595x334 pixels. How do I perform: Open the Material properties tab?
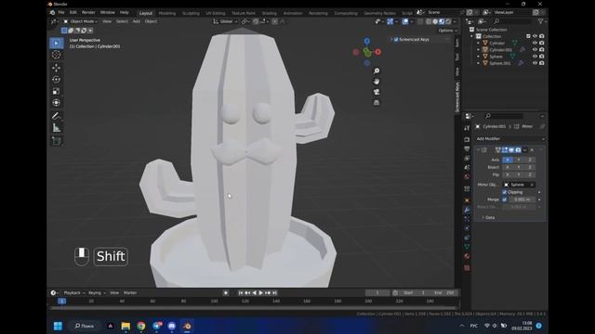(x=467, y=256)
